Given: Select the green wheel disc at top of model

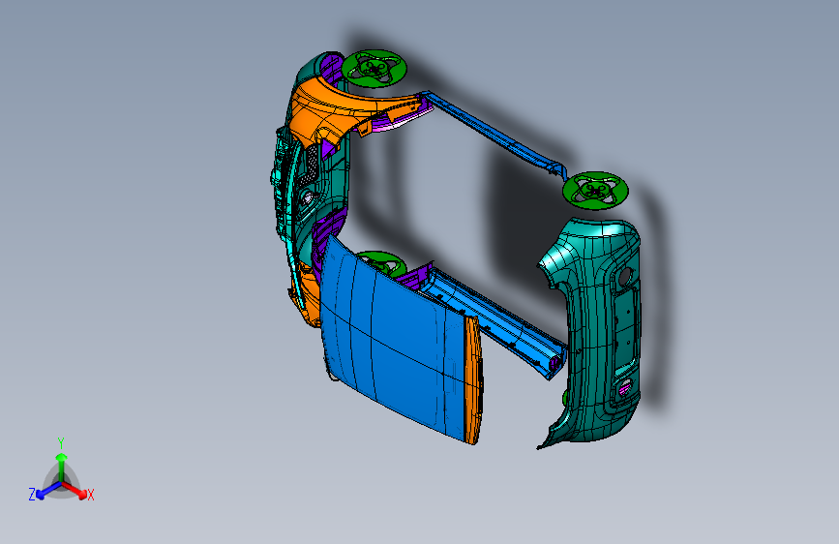Looking at the screenshot, I should [375, 68].
